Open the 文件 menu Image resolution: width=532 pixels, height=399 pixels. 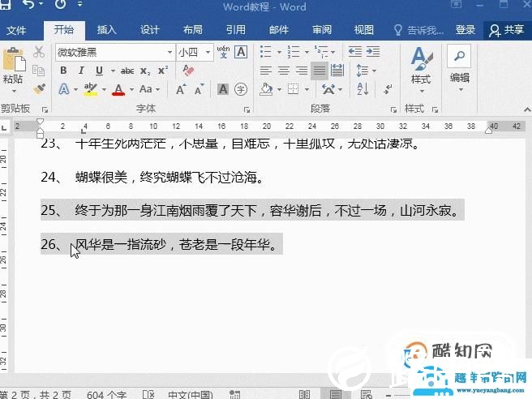(16, 31)
